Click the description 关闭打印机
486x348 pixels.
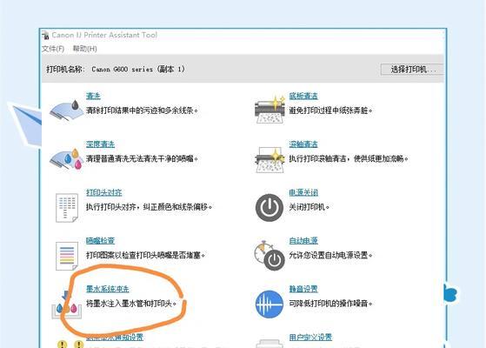tap(309, 207)
